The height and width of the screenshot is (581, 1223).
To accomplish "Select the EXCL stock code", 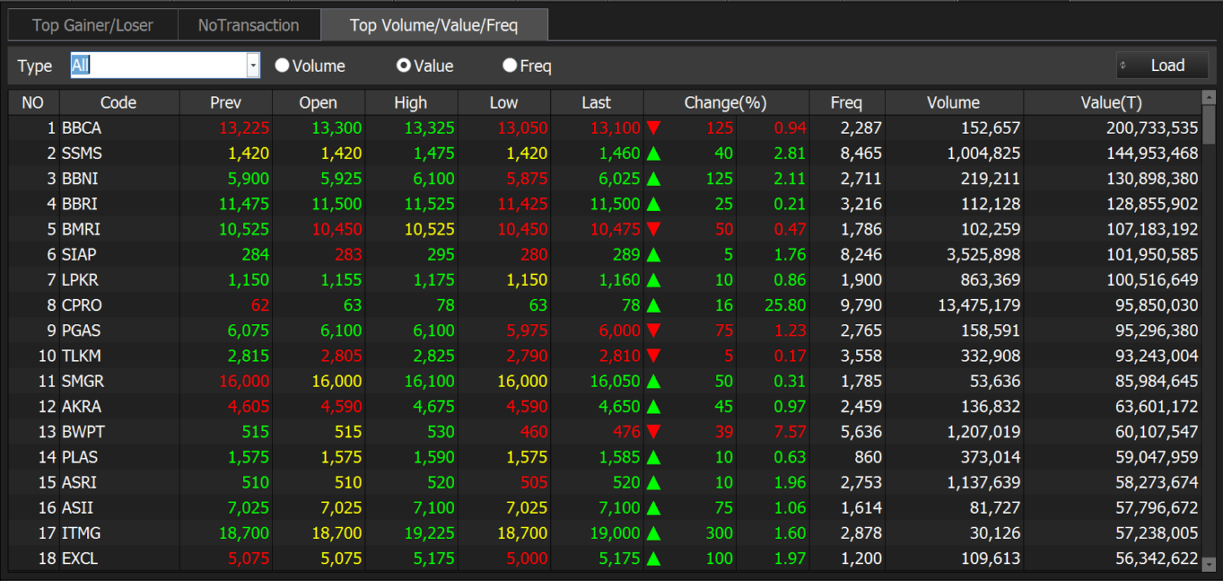I will tap(79, 558).
